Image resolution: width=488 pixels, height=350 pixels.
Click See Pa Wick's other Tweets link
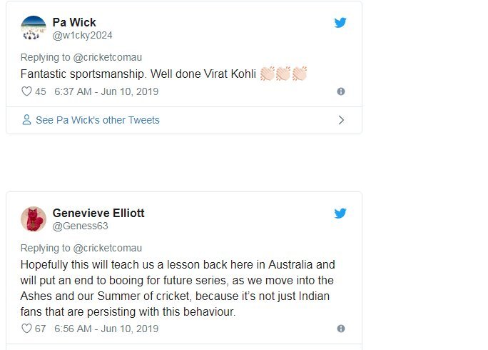click(x=98, y=120)
